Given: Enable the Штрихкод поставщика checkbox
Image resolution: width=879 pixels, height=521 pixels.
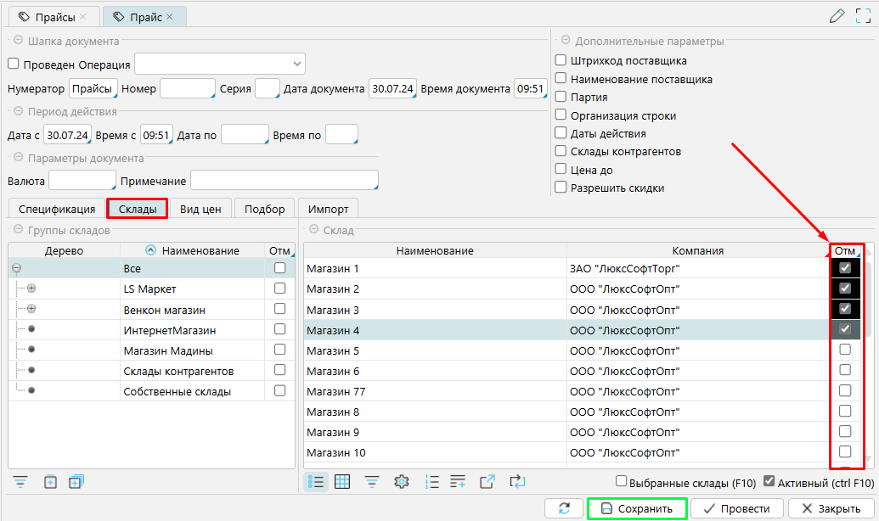Looking at the screenshot, I should pos(561,60).
